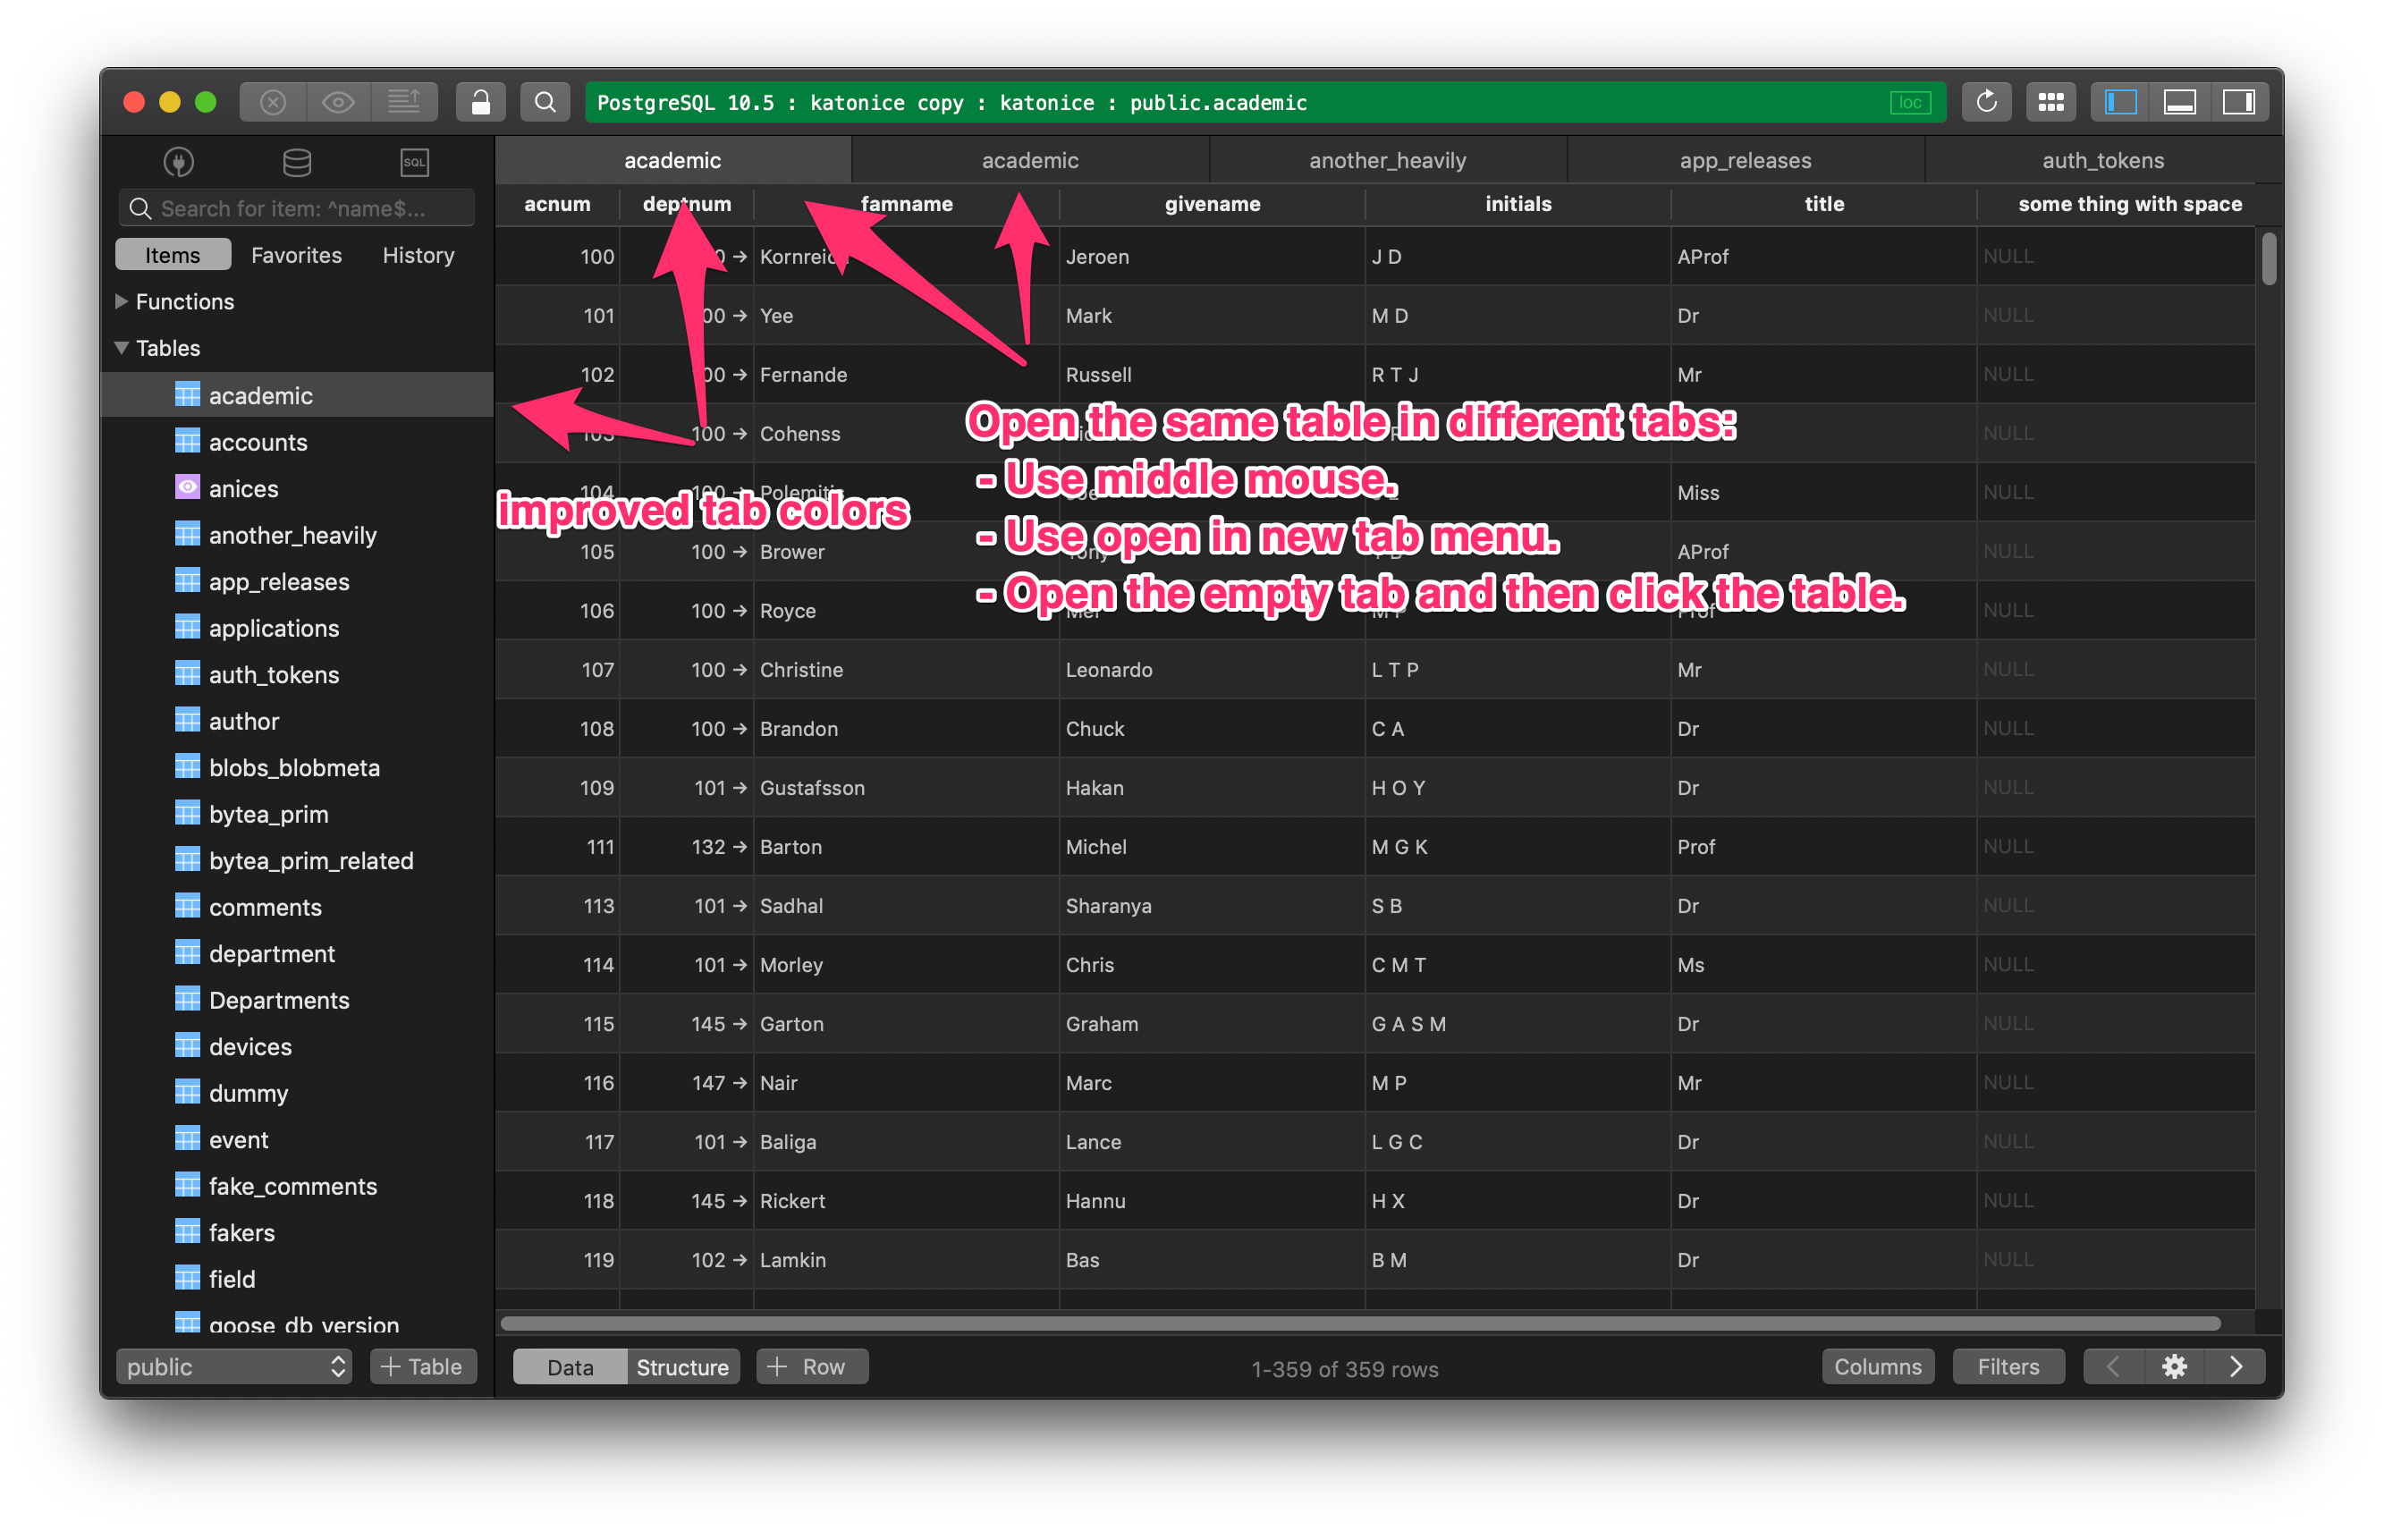Select the connection plug icon
This screenshot has width=2384, height=1531.
pyautogui.click(x=180, y=162)
